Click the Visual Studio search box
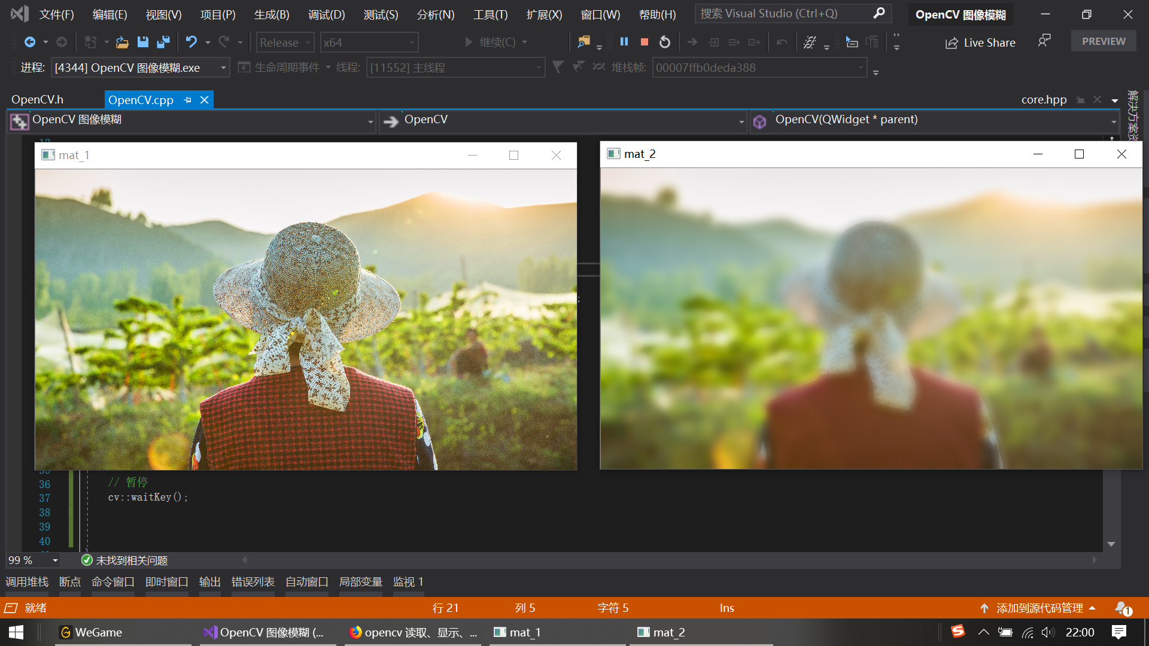1149x646 pixels. click(x=784, y=14)
